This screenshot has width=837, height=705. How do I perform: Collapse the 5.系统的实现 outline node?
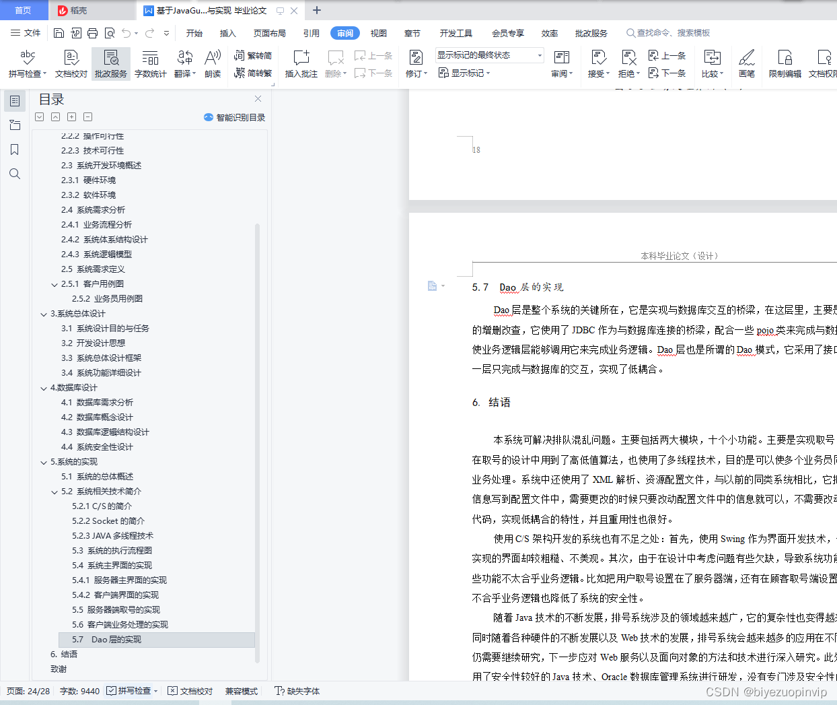tap(44, 461)
